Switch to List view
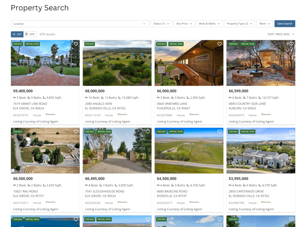The width and height of the screenshot is (306, 227). [17, 34]
